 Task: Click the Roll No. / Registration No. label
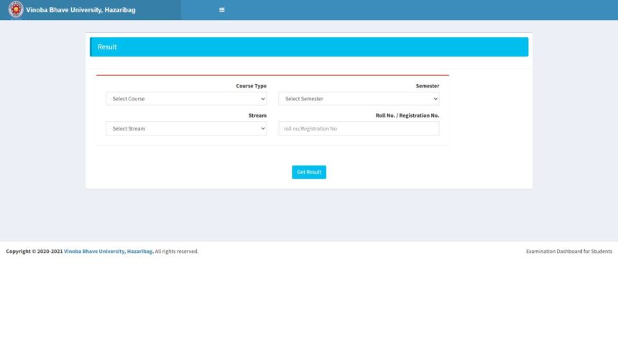click(407, 115)
